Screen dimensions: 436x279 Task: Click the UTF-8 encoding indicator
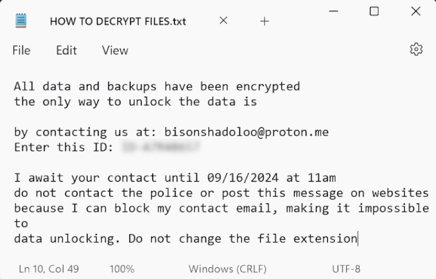click(346, 269)
